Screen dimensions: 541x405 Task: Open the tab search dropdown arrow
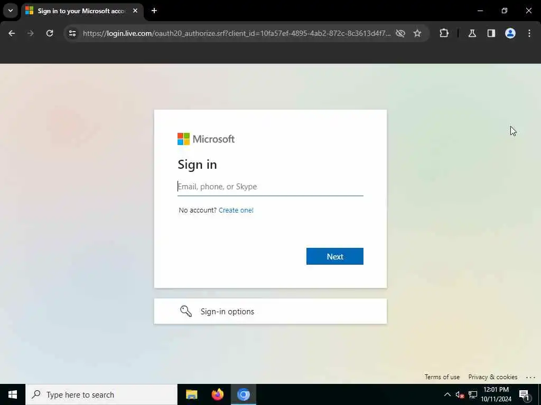pyautogui.click(x=11, y=11)
